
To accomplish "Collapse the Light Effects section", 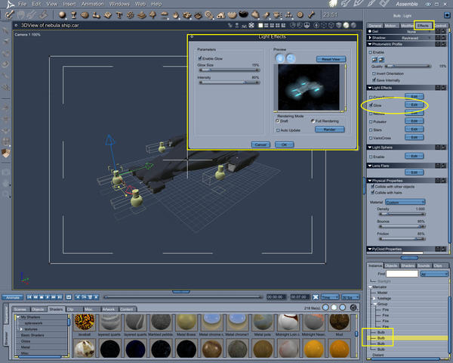I will tap(369, 88).
